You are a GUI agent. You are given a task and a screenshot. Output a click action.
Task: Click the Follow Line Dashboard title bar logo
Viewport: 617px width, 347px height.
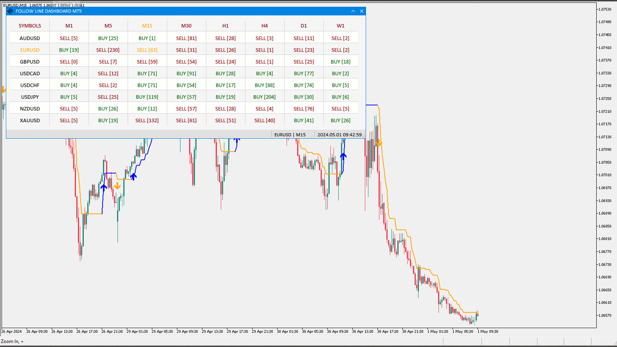pyautogui.click(x=10, y=11)
